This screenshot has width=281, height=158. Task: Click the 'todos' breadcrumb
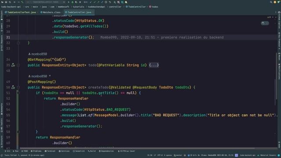pyautogui.click(x=154, y=7)
